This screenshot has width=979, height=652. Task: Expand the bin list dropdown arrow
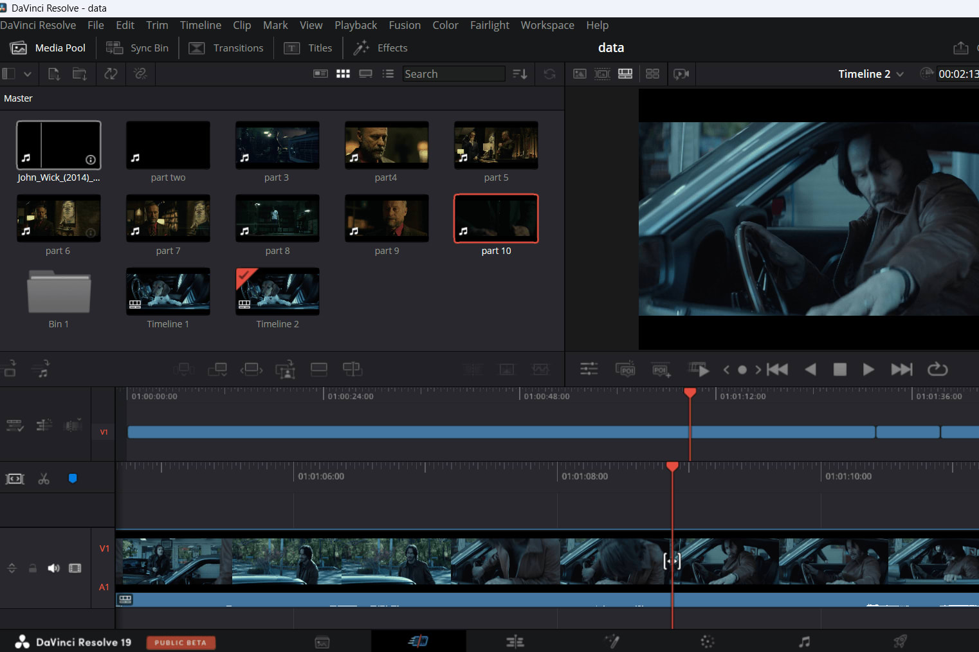click(x=28, y=74)
